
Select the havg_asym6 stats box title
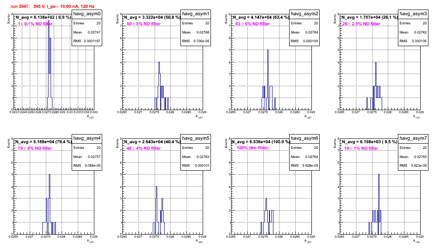pos(304,138)
